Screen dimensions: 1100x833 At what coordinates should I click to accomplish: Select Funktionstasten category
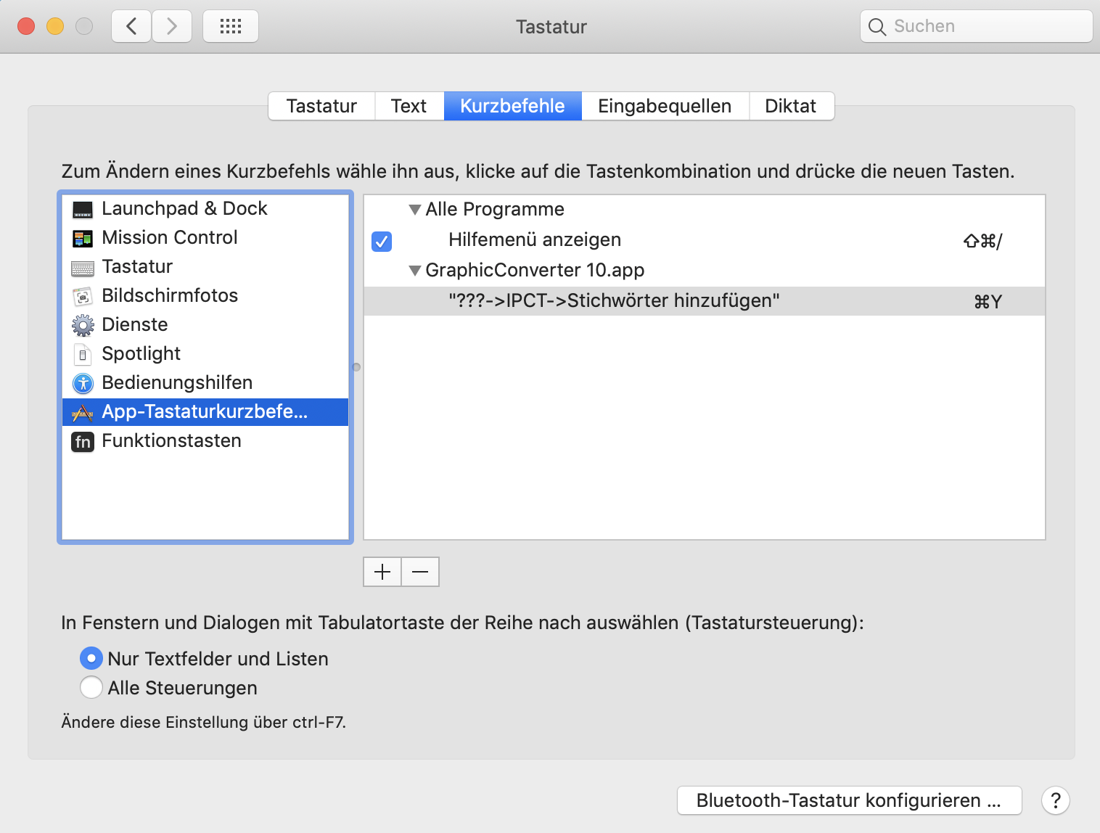(205, 441)
